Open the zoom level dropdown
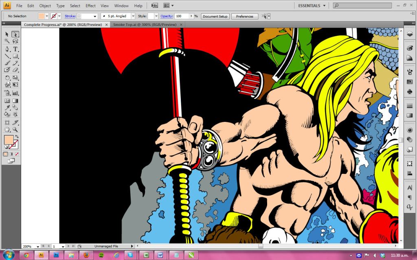This screenshot has height=260, width=417. click(x=37, y=246)
